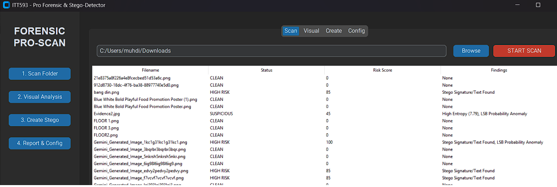Click SUSPICIOUS status of Evidence2.jpg
557x187 pixels.
[x=221, y=113]
